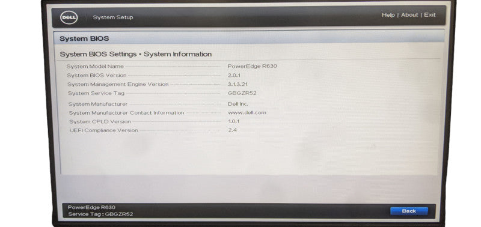Click Service Tag : GBGZR52 in footer
The width and height of the screenshot is (481, 227).
pyautogui.click(x=100, y=214)
